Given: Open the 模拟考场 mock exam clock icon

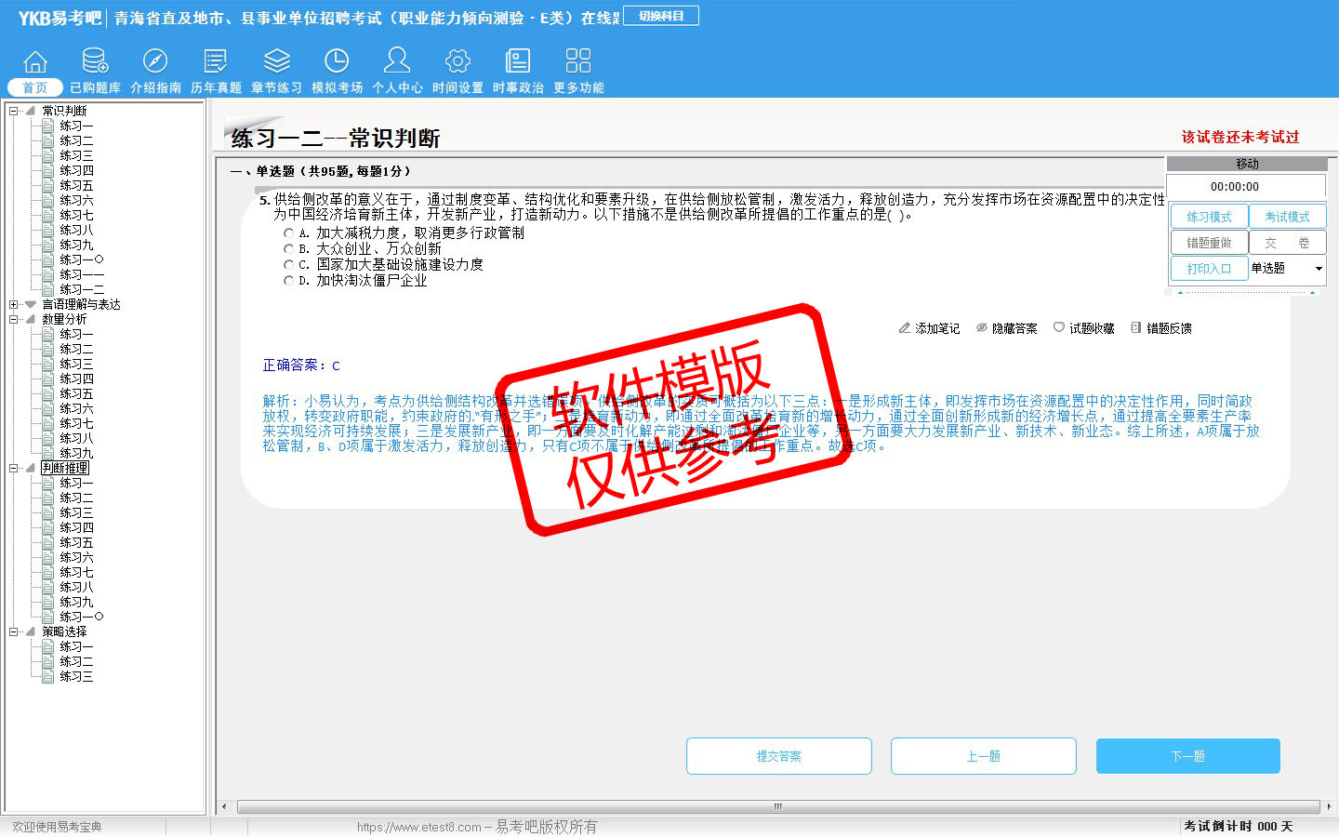Looking at the screenshot, I should click(x=337, y=62).
